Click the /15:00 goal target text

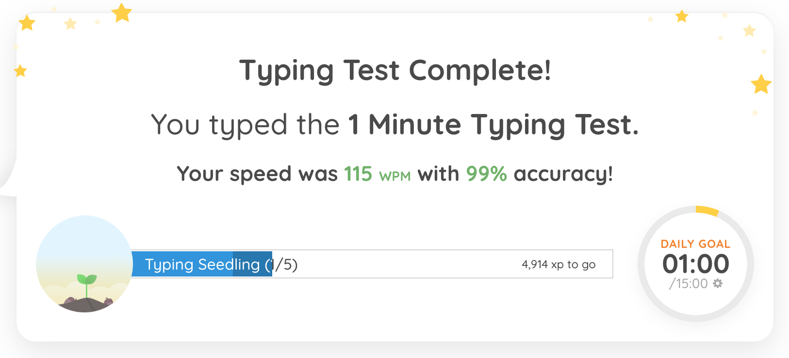pos(688,284)
